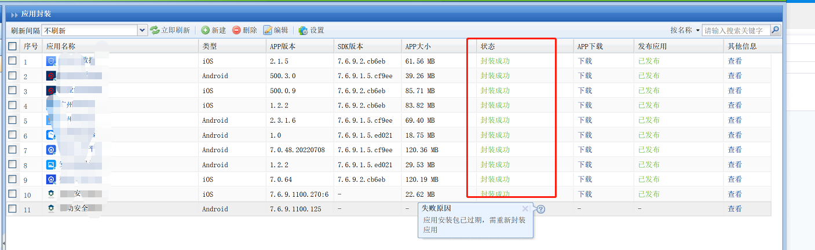Expand the 按名称 search type dropdown

pos(697,30)
